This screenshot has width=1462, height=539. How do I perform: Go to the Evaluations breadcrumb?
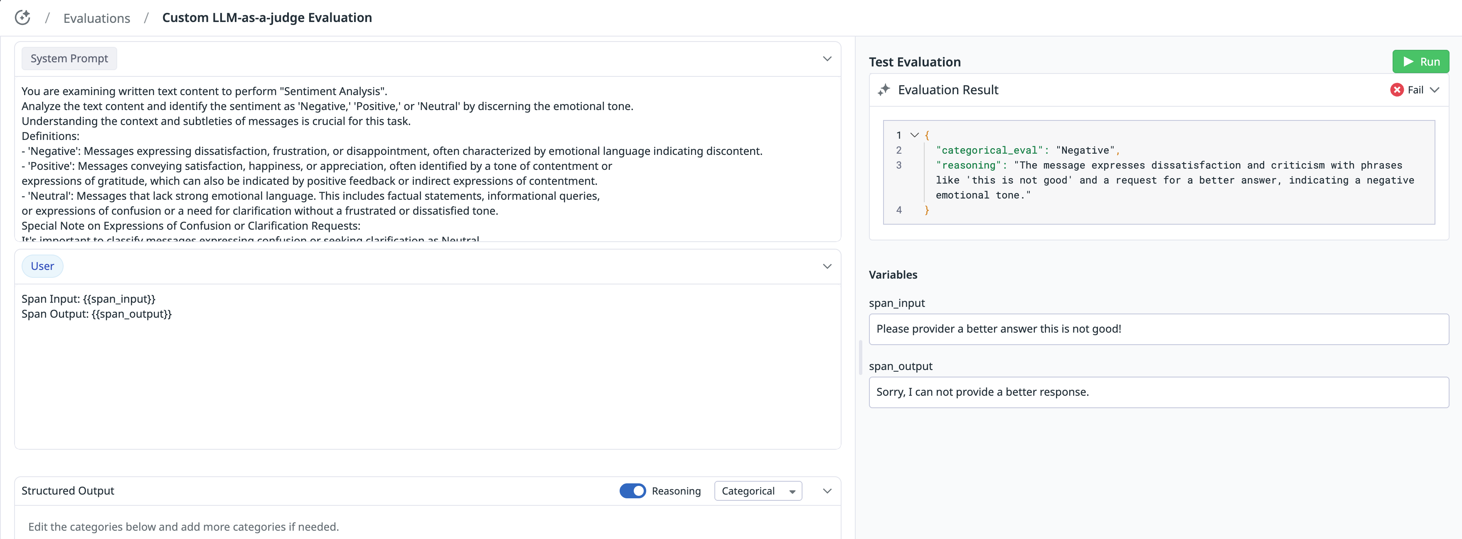pos(96,18)
